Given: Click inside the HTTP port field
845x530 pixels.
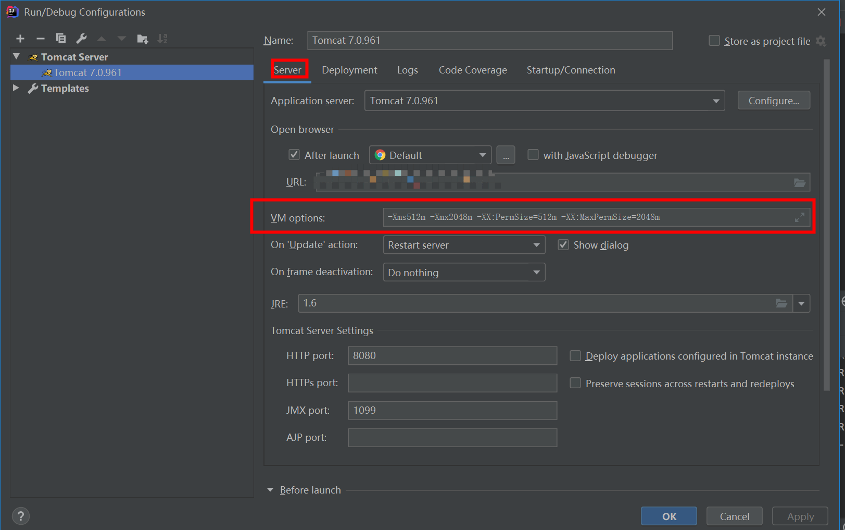Looking at the screenshot, I should coord(452,355).
